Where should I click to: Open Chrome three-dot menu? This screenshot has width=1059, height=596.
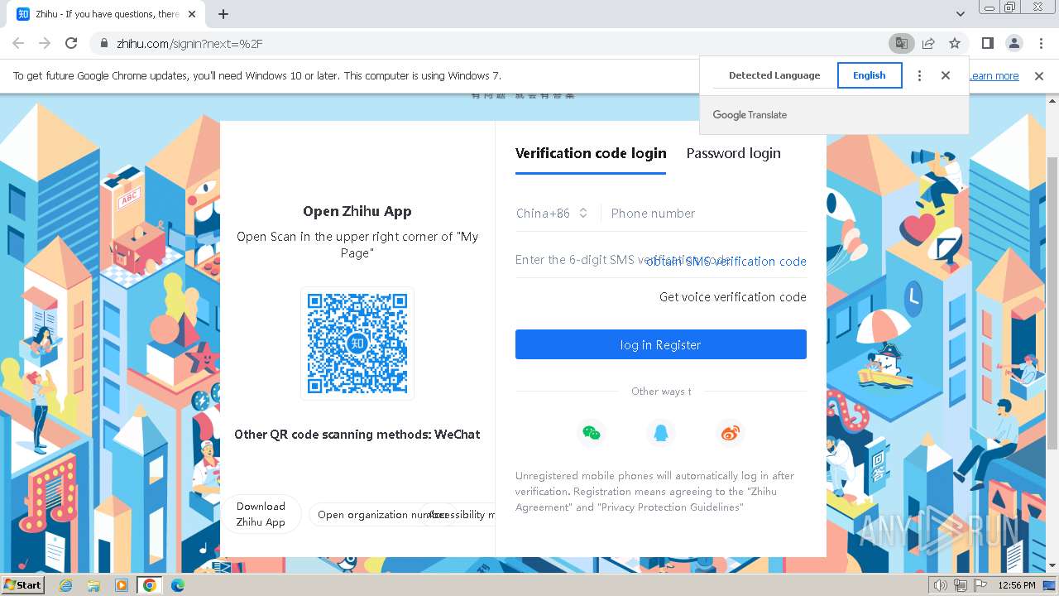click(1040, 43)
